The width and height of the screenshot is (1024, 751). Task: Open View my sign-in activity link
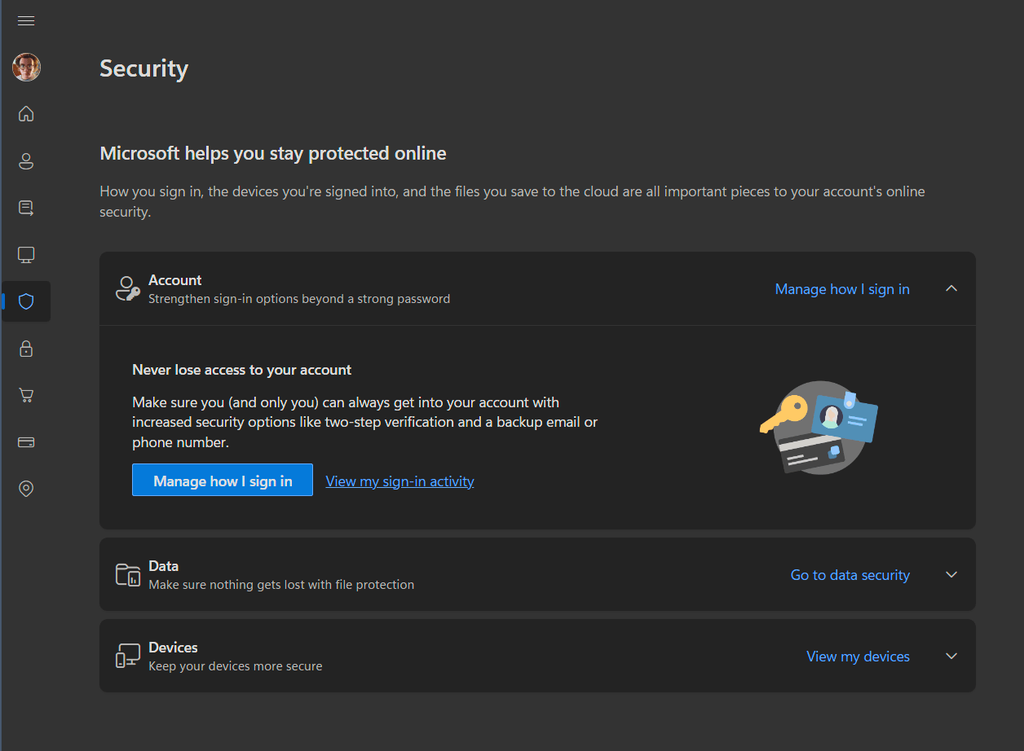(399, 481)
